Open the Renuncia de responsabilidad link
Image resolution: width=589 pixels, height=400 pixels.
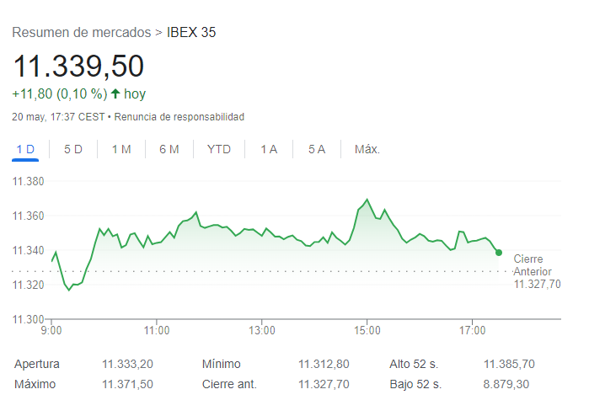[179, 116]
